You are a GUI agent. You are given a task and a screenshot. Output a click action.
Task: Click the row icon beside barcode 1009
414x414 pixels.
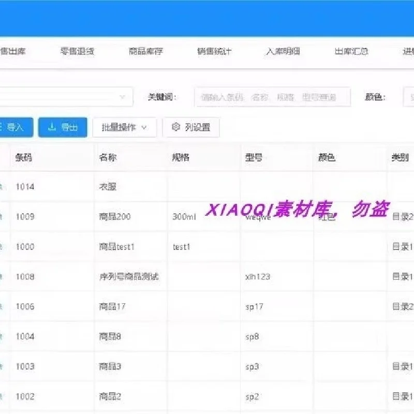(2, 217)
